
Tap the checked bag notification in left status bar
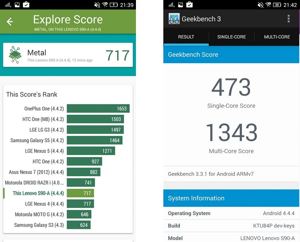coord(26,4)
